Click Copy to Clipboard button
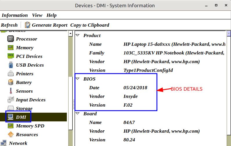Image resolution: width=231 pixels, height=146 pixels. pos(90,25)
